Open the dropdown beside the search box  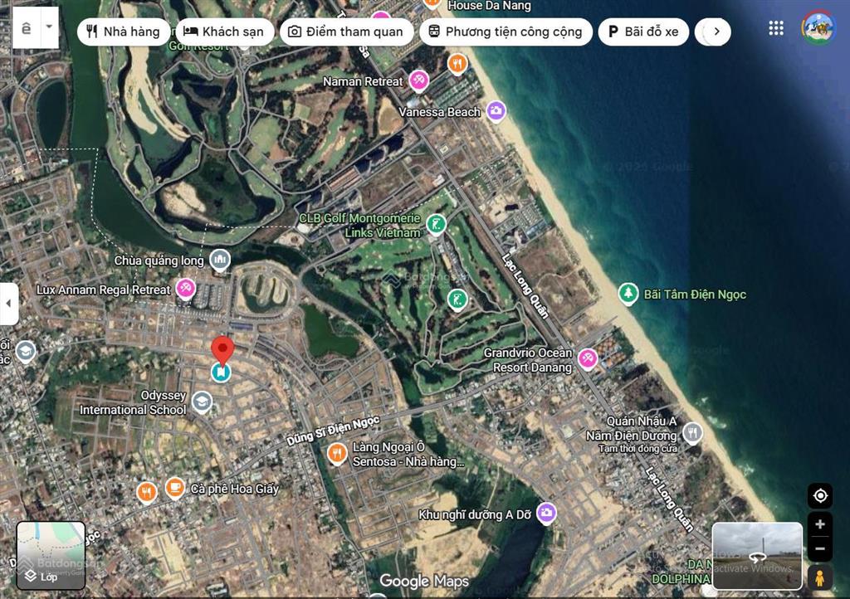[x=49, y=27]
